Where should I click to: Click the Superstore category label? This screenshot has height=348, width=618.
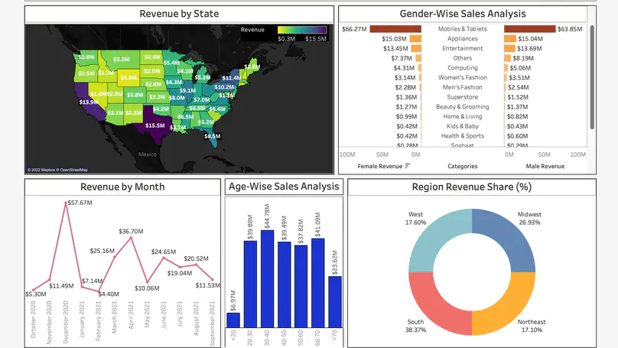[x=462, y=97]
